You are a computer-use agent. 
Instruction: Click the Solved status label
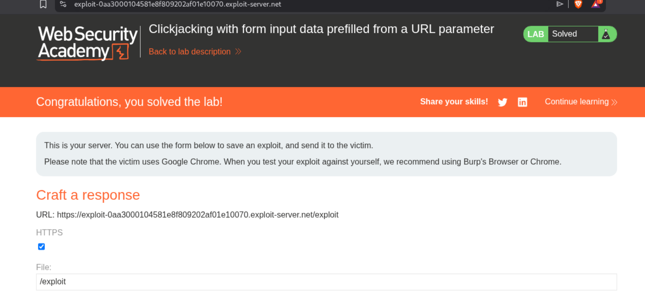pos(565,34)
